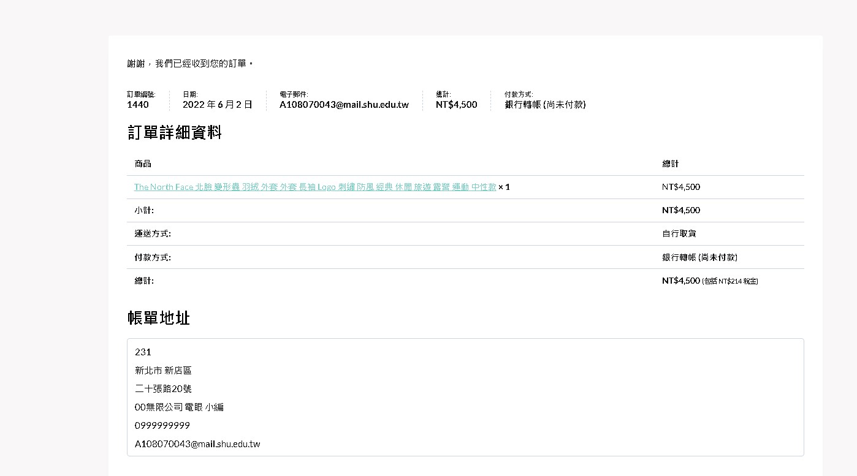Click the order number 1440
Screen dimensions: 857x476
pyautogui.click(x=138, y=105)
